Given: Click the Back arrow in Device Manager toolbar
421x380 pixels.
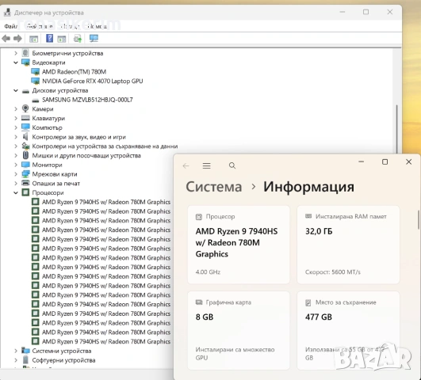Looking at the screenshot, I should point(6,38).
